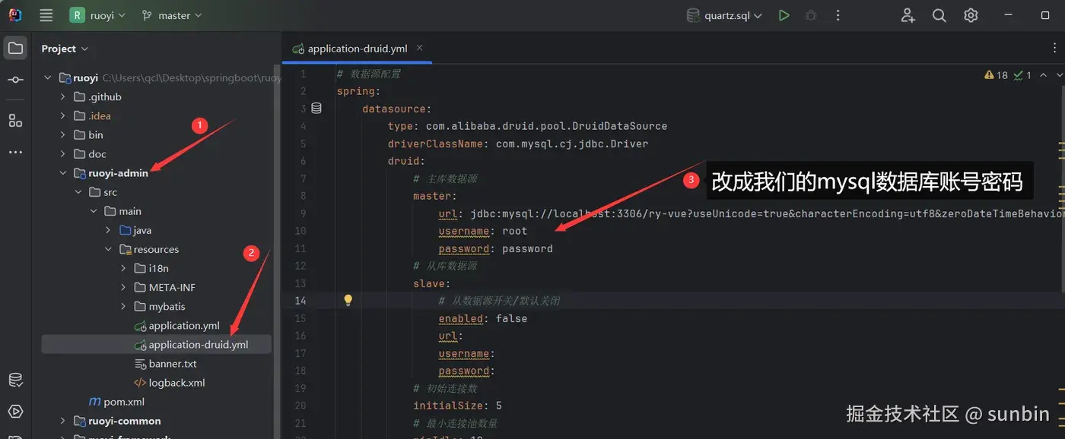This screenshot has width=1065, height=439.
Task: Toggle the Project tool window
Action: click(15, 49)
